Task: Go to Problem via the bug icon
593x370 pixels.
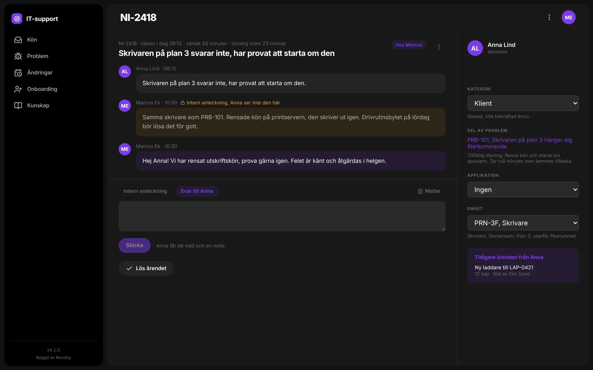Action: (18, 56)
